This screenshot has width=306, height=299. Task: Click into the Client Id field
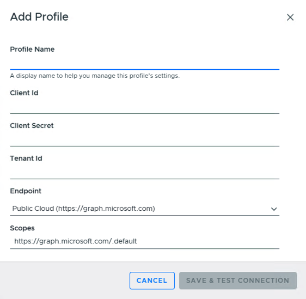point(145,107)
